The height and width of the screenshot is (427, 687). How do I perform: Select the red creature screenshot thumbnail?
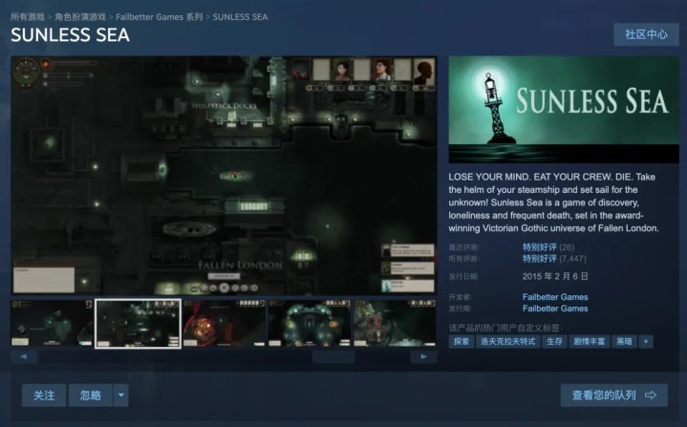point(224,324)
